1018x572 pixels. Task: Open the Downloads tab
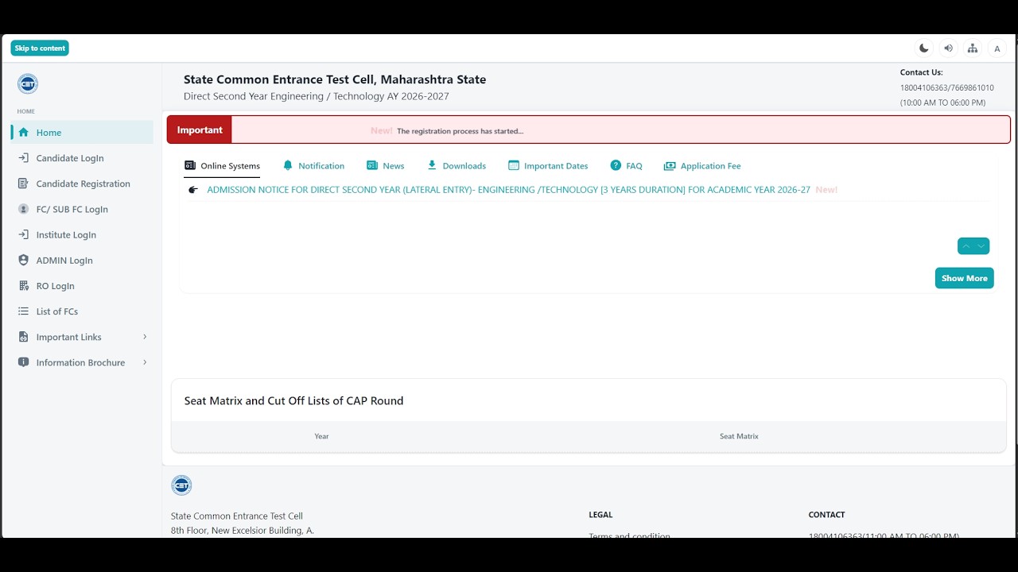coord(457,166)
